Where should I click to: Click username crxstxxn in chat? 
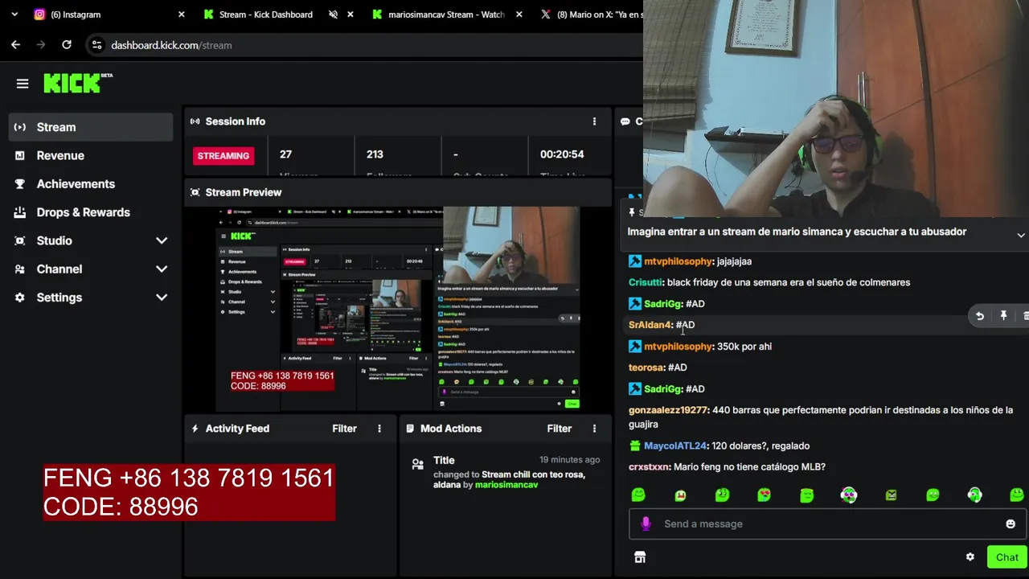[648, 466]
